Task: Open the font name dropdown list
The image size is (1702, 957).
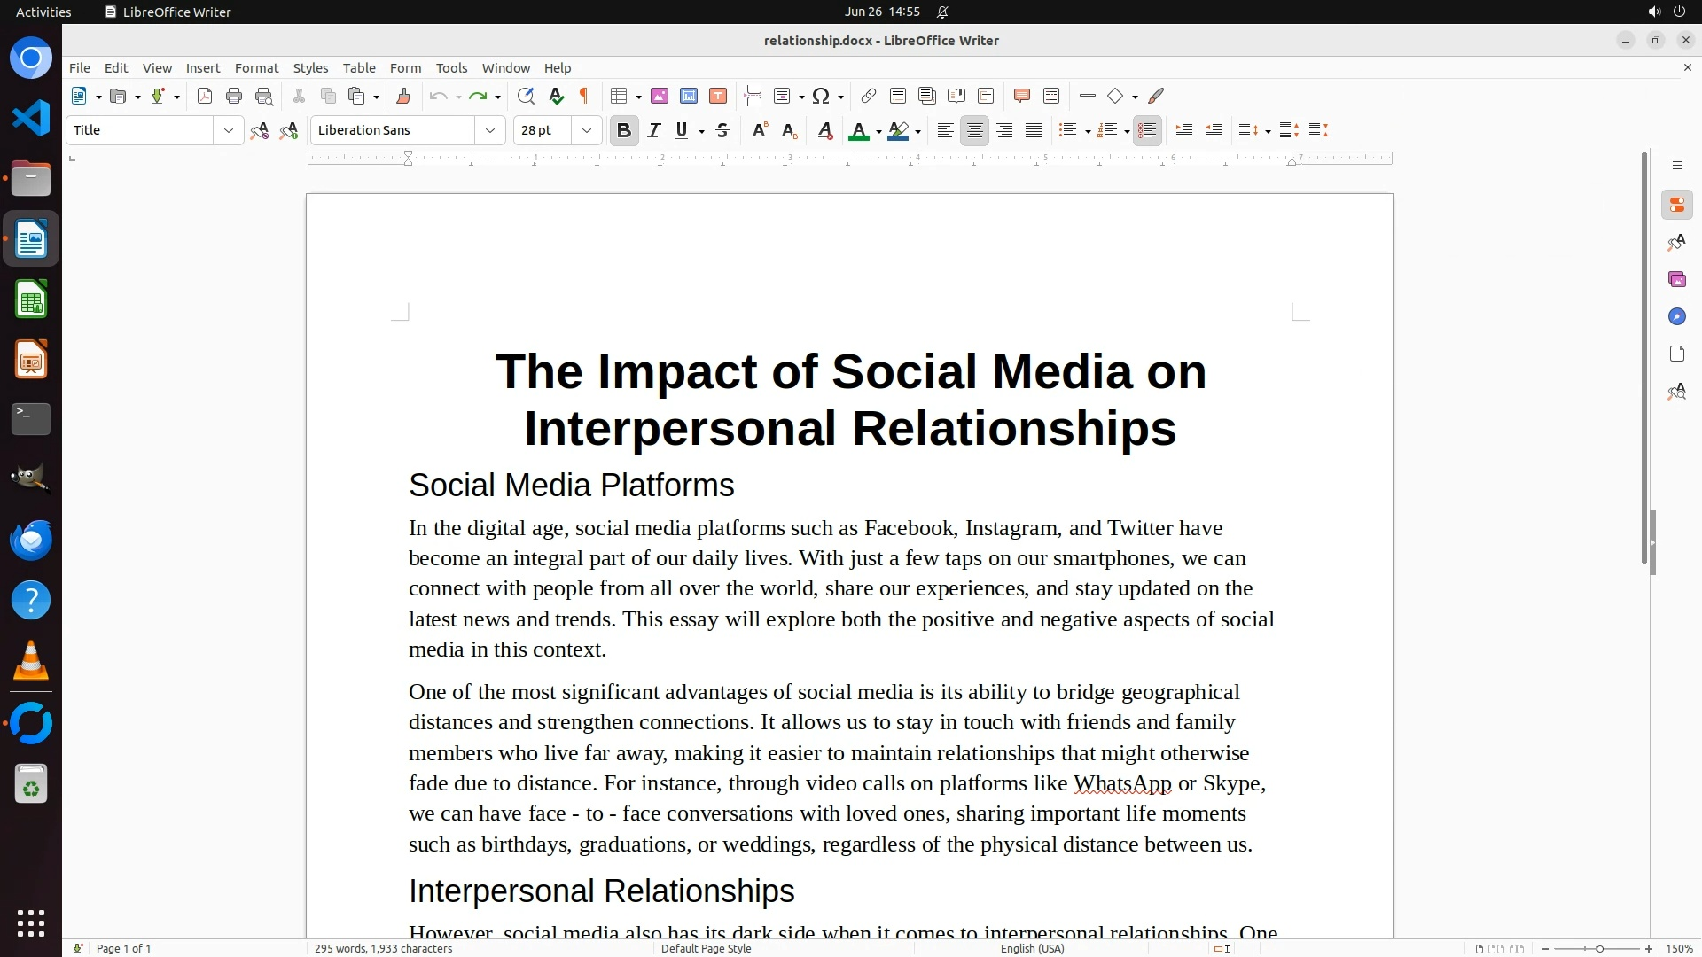Action: point(489,130)
